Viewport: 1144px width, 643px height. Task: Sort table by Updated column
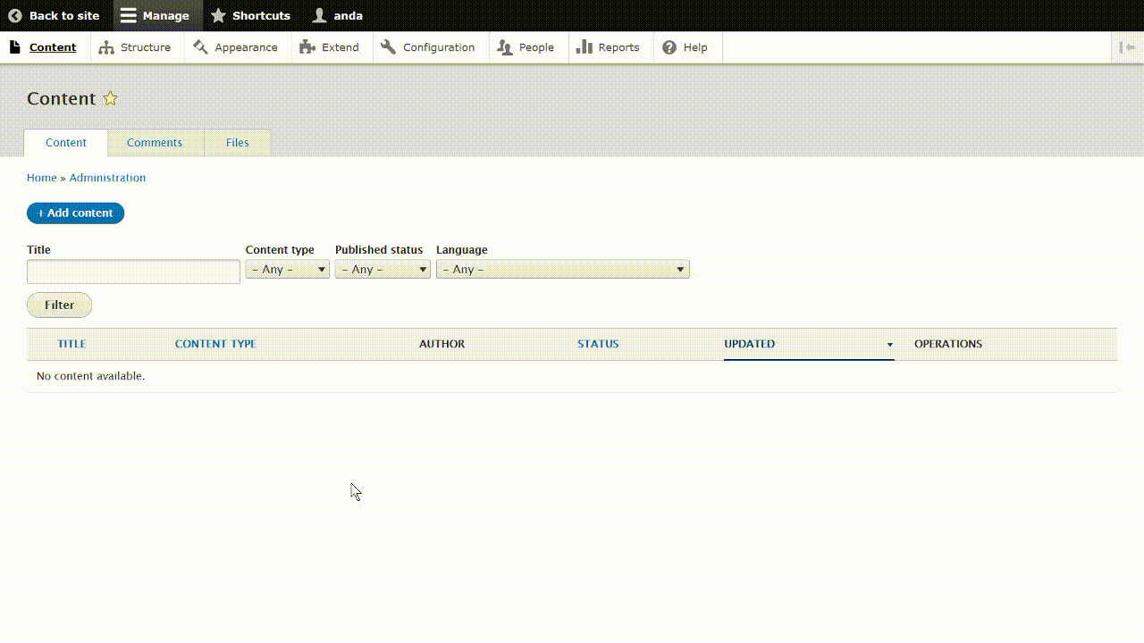coord(749,344)
